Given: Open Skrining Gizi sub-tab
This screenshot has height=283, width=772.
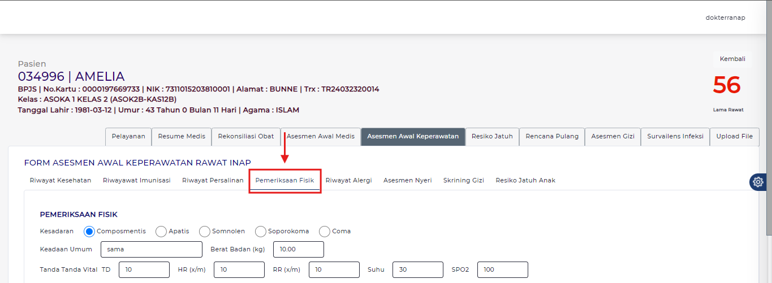Looking at the screenshot, I should coord(463,181).
